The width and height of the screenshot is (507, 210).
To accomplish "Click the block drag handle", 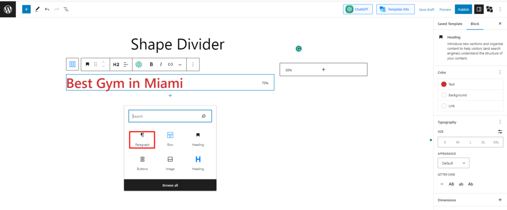I will pos(96,65).
